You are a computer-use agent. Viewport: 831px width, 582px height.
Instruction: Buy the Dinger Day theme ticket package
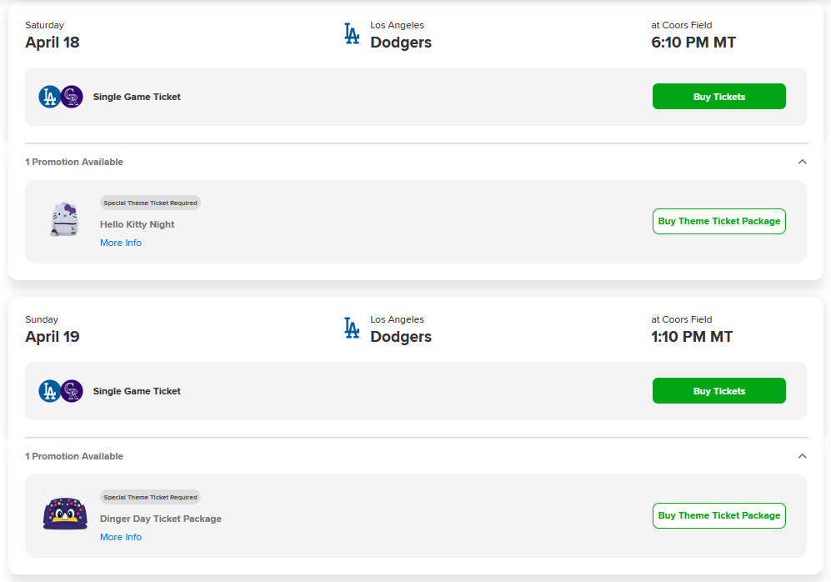718,515
